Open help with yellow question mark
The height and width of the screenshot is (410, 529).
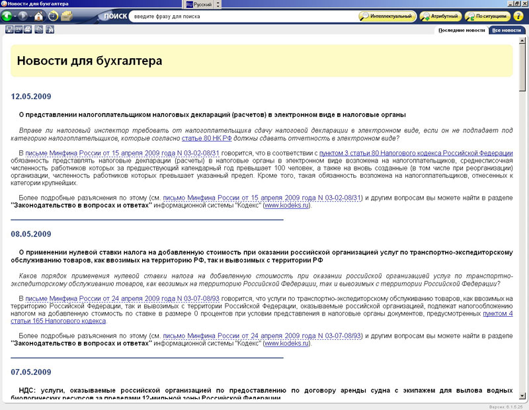click(518, 16)
